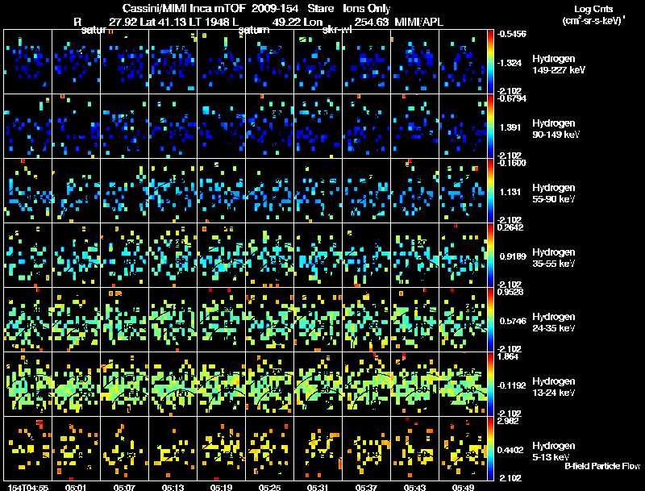Click the Cassini/MIMI Inca mTOF title text

point(184,8)
